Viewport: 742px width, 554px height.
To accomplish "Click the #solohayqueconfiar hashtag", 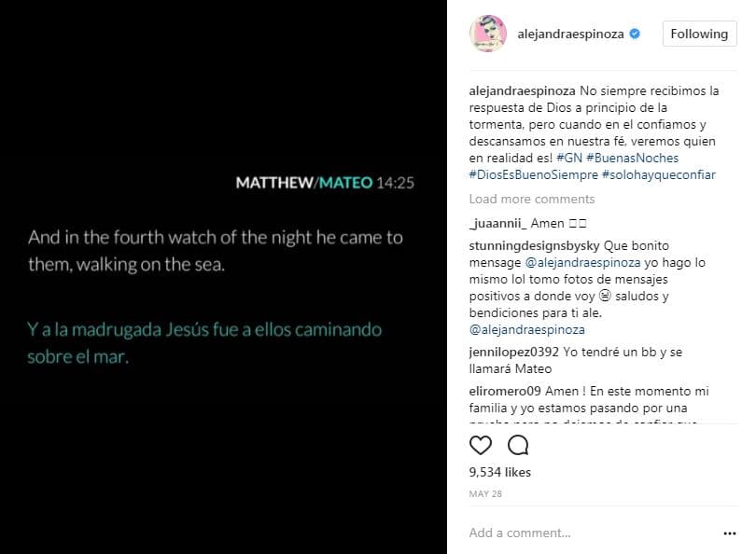I will [659, 175].
